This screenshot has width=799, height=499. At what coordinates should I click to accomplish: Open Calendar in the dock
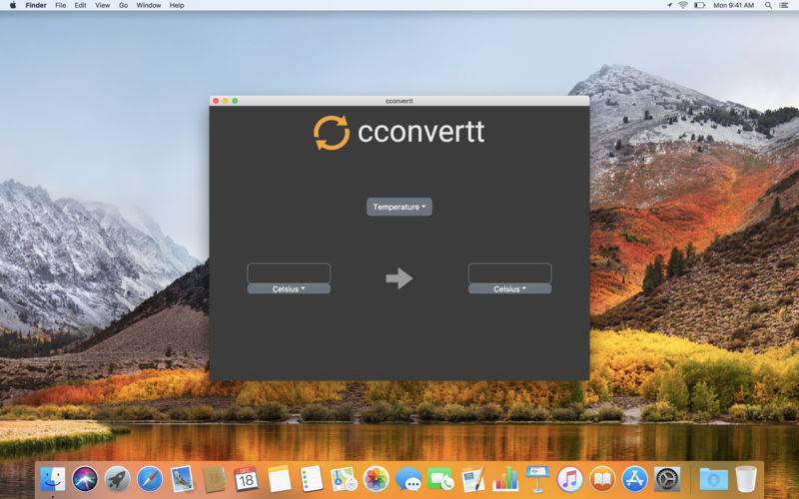[246, 479]
